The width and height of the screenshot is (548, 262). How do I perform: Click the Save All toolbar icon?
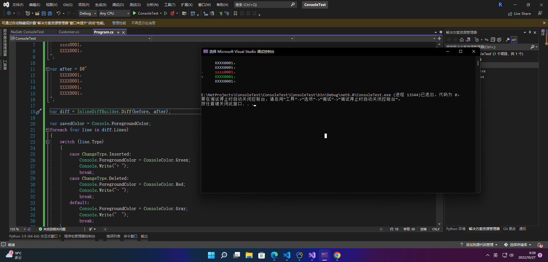(50, 13)
